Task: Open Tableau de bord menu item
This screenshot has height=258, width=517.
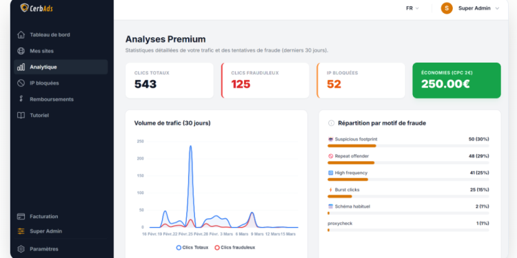Action: pos(61,35)
